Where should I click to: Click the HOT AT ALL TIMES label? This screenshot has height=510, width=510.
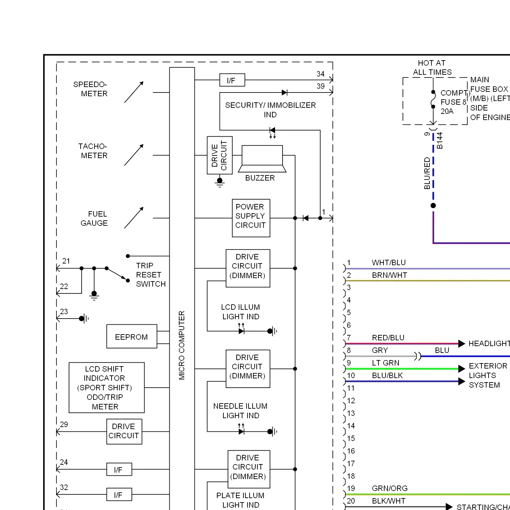(x=432, y=67)
